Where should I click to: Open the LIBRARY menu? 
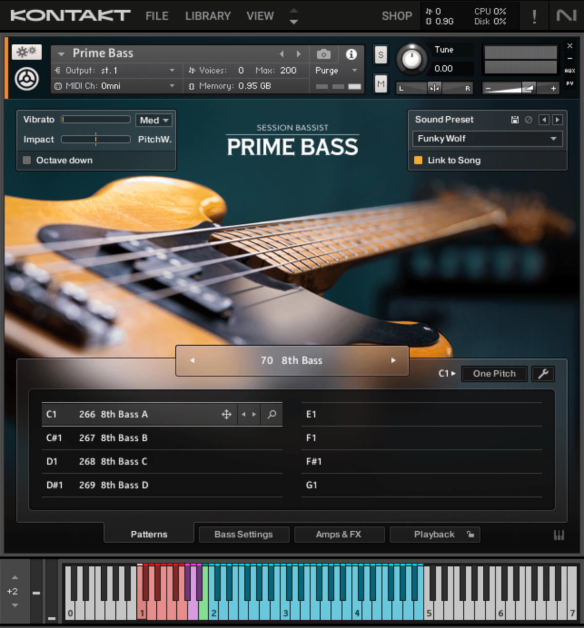coord(208,16)
